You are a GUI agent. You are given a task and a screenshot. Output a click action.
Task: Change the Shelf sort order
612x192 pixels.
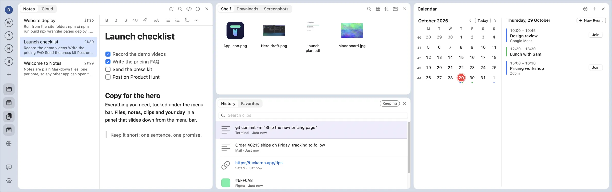[x=387, y=9]
